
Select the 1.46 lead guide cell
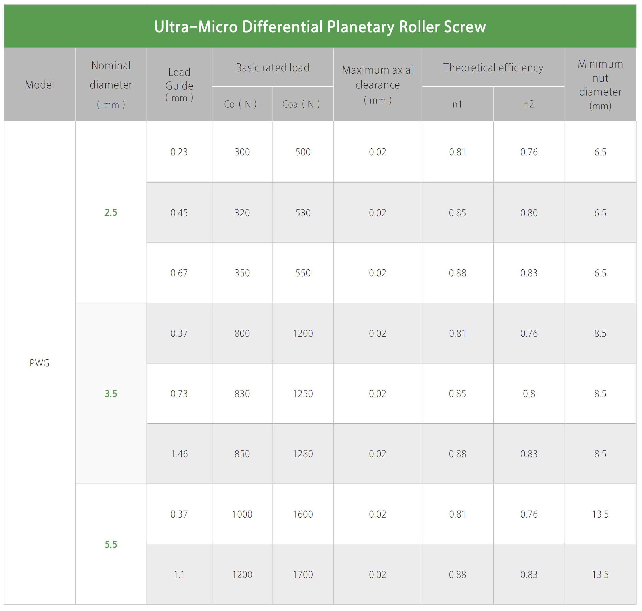coord(179,454)
